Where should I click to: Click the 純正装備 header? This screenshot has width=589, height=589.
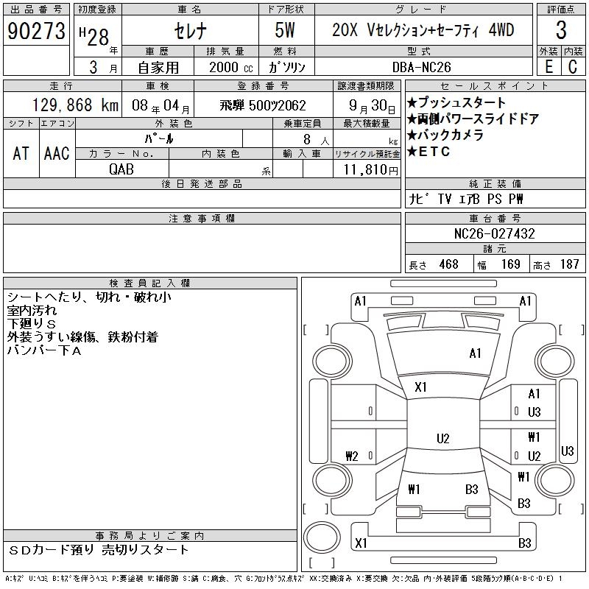(495, 184)
